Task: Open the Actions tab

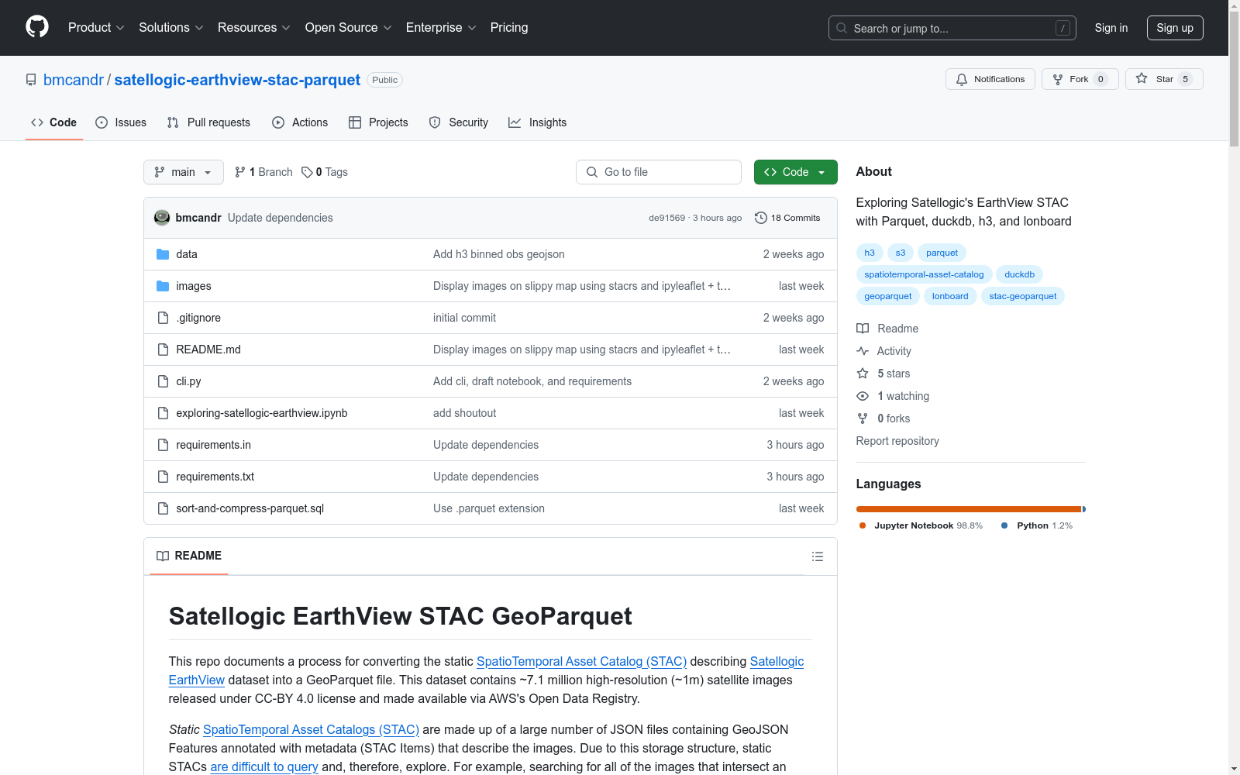Action: pos(300,122)
